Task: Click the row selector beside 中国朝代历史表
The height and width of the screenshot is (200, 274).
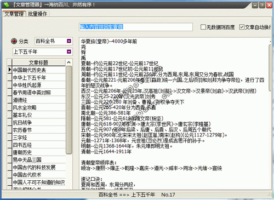Action: [x=10, y=70]
